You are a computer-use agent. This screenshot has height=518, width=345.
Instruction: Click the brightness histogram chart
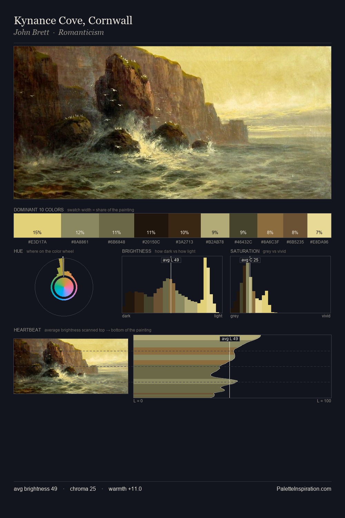point(172,285)
